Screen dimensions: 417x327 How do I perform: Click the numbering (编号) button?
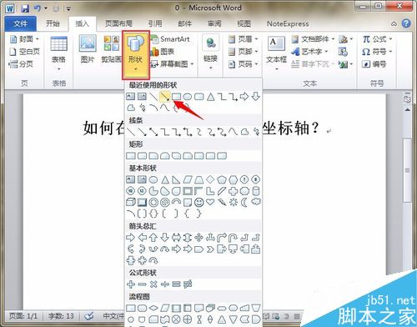point(374,64)
